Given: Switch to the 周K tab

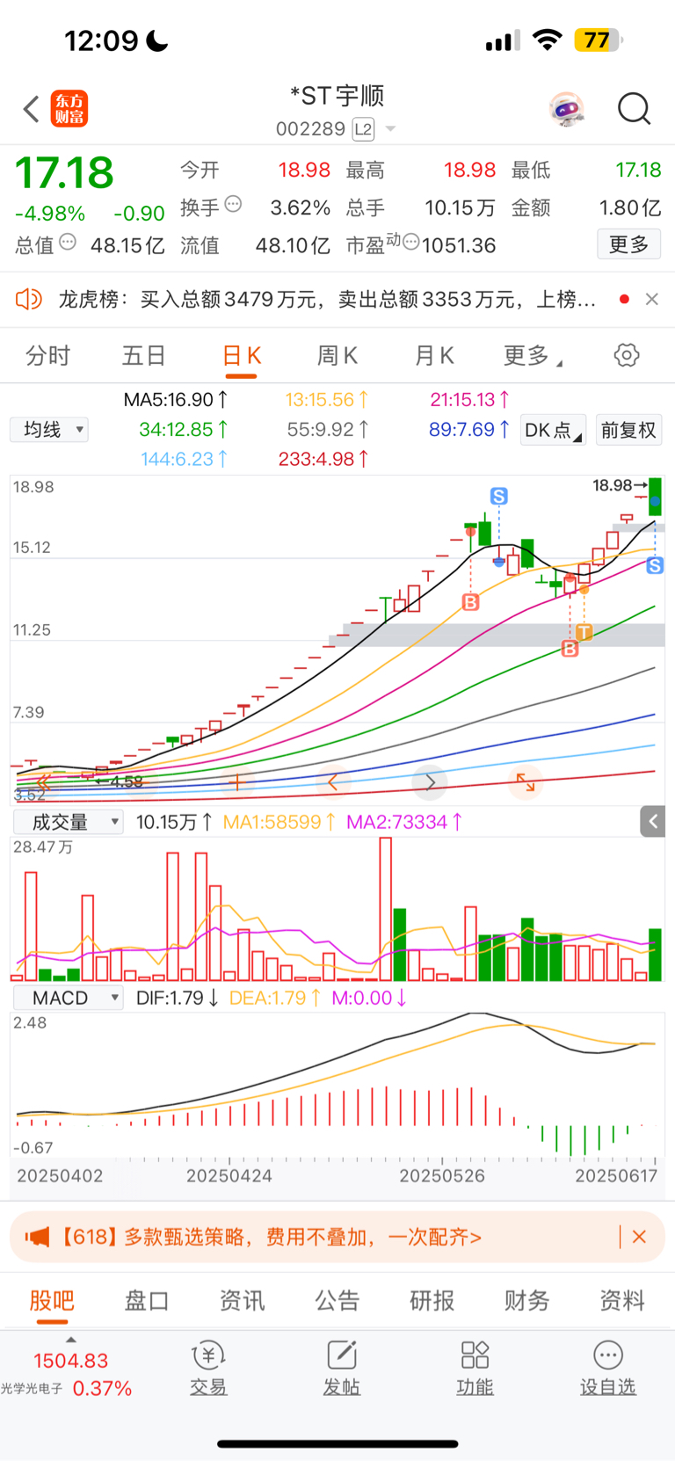Looking at the screenshot, I should pos(337,355).
